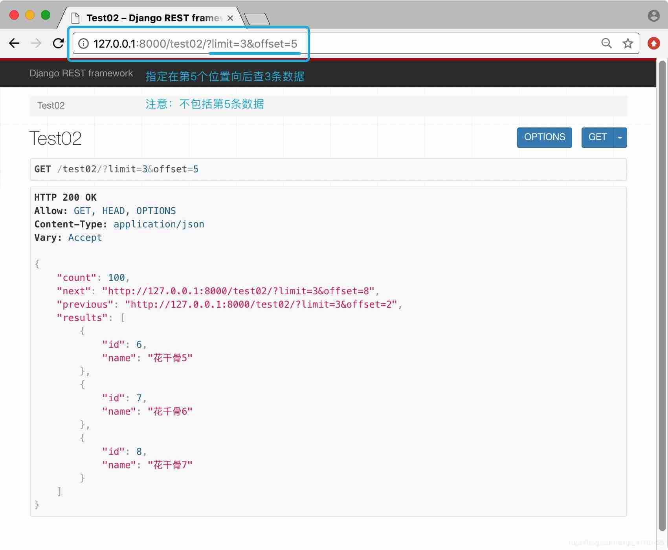Follow the previous page URL with offset=2

pos(261,304)
